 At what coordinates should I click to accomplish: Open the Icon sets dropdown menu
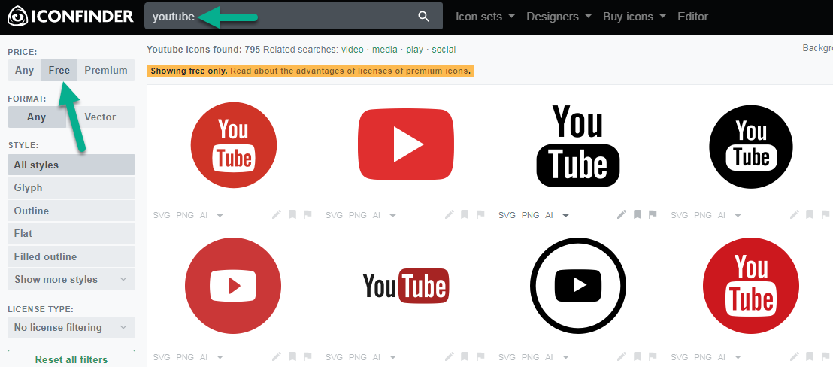coord(485,17)
